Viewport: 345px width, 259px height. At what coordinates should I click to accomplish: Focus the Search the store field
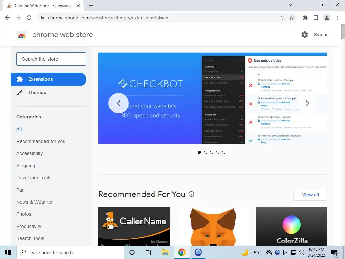click(x=51, y=59)
